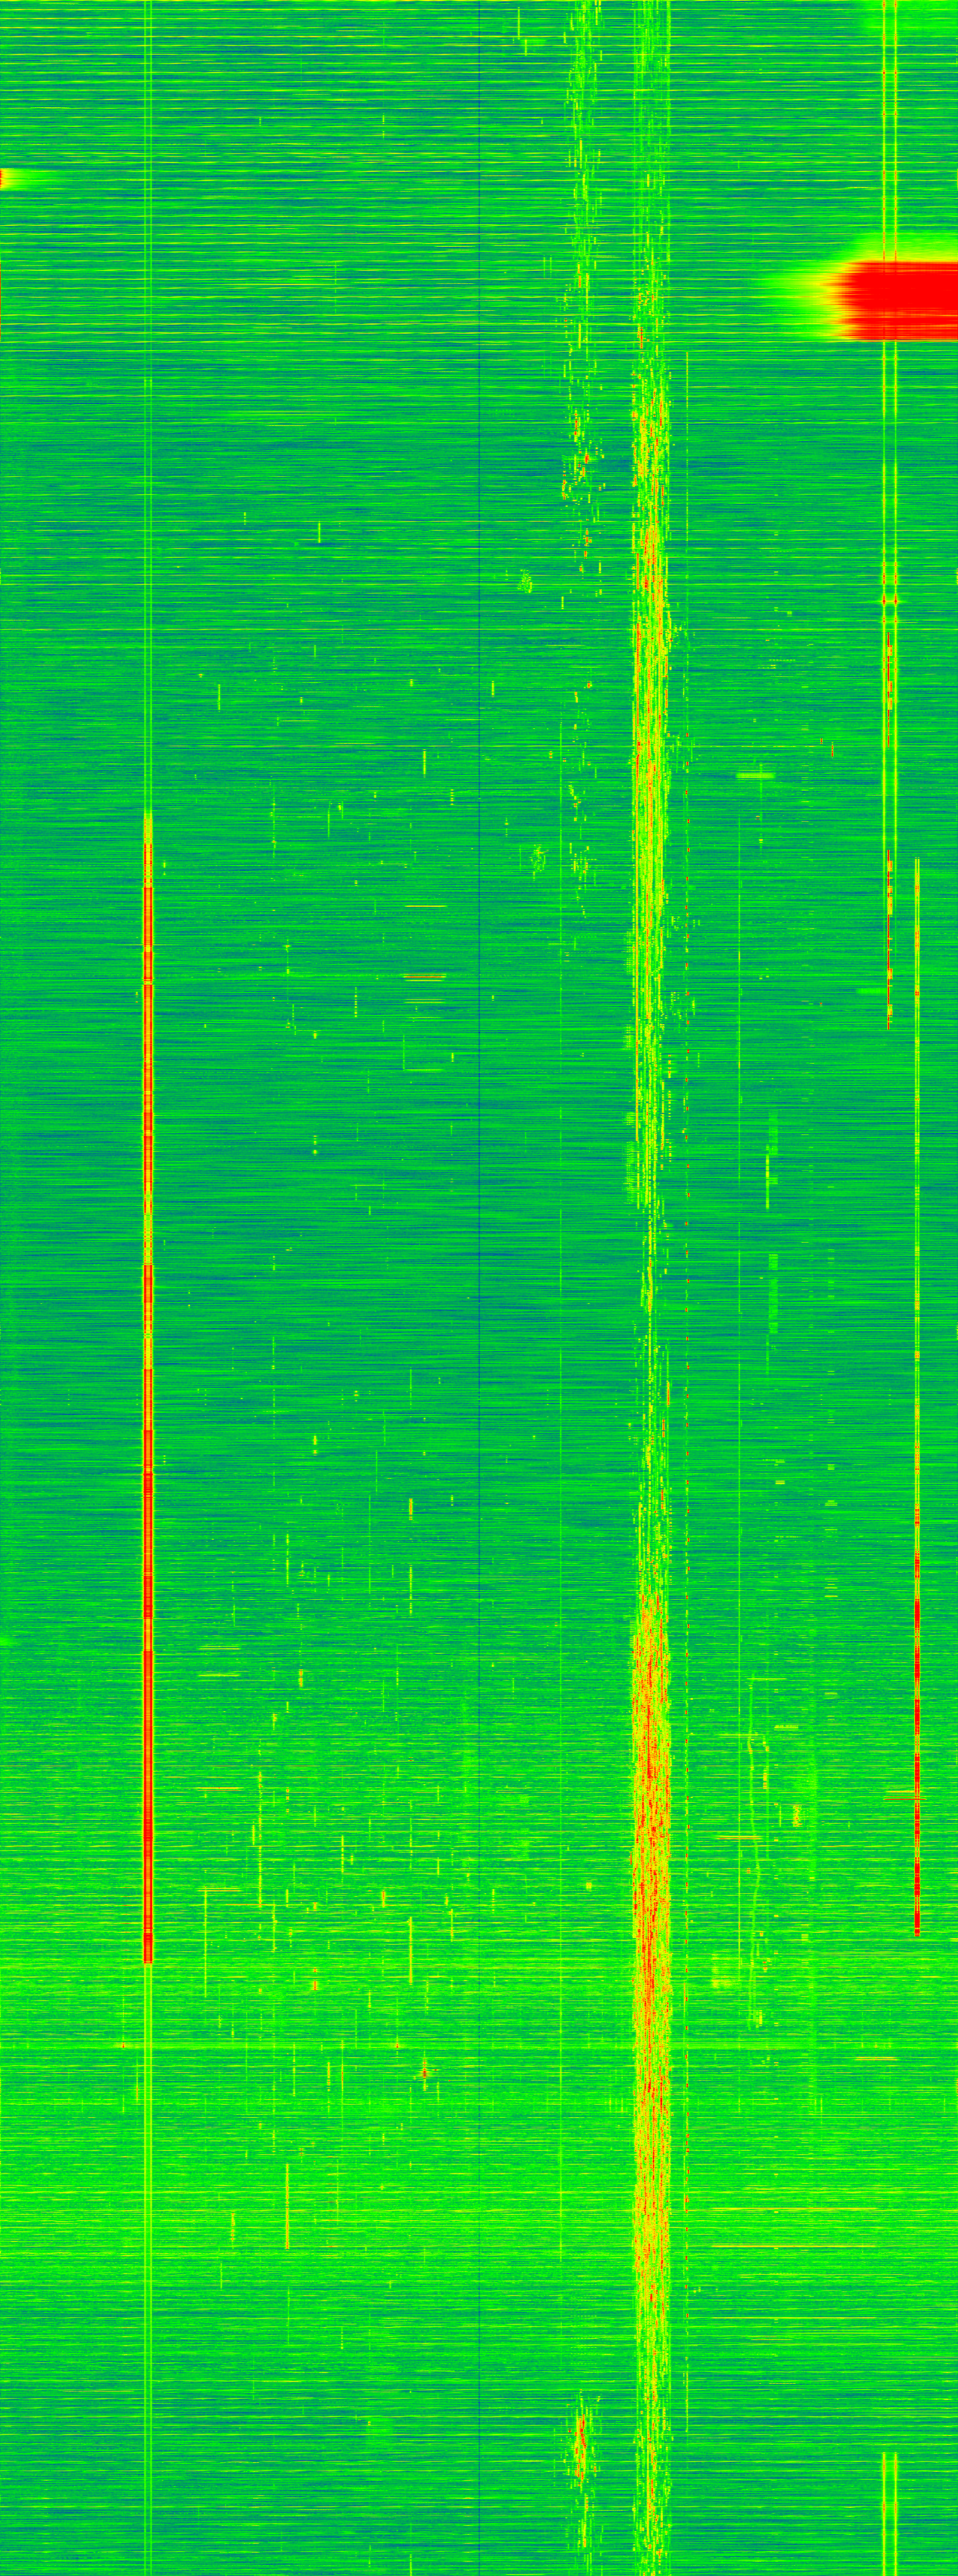The width and height of the screenshot is (958, 2576).
Task: Click the small red patch on the left edge
Action: pos(3,178)
